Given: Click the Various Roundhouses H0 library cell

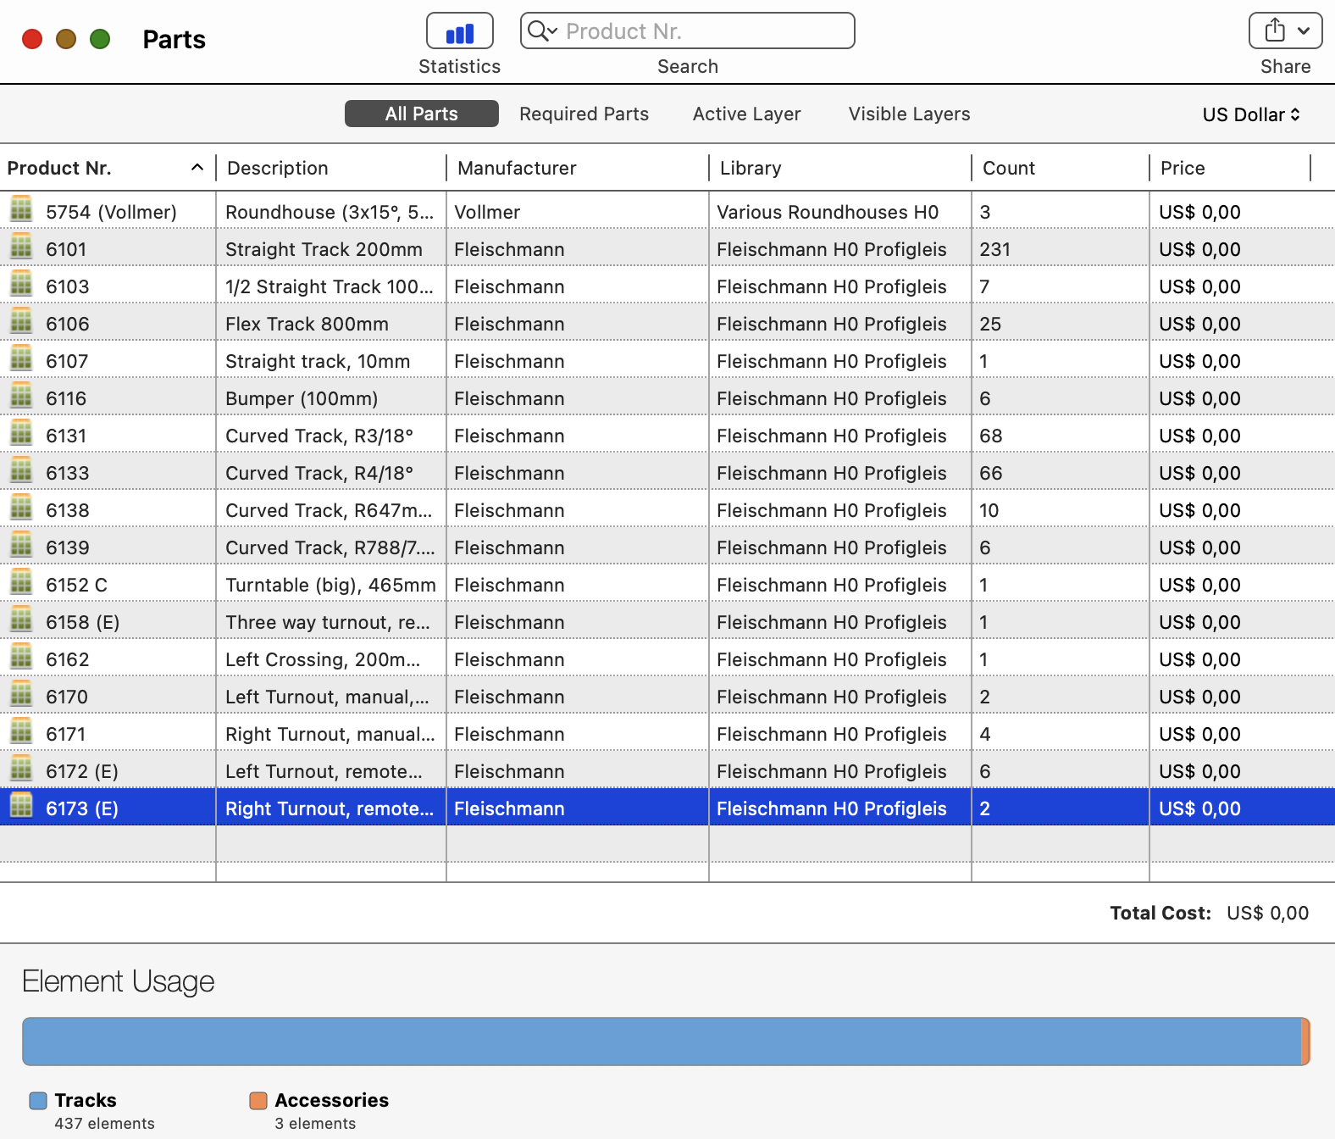Looking at the screenshot, I should tap(828, 212).
